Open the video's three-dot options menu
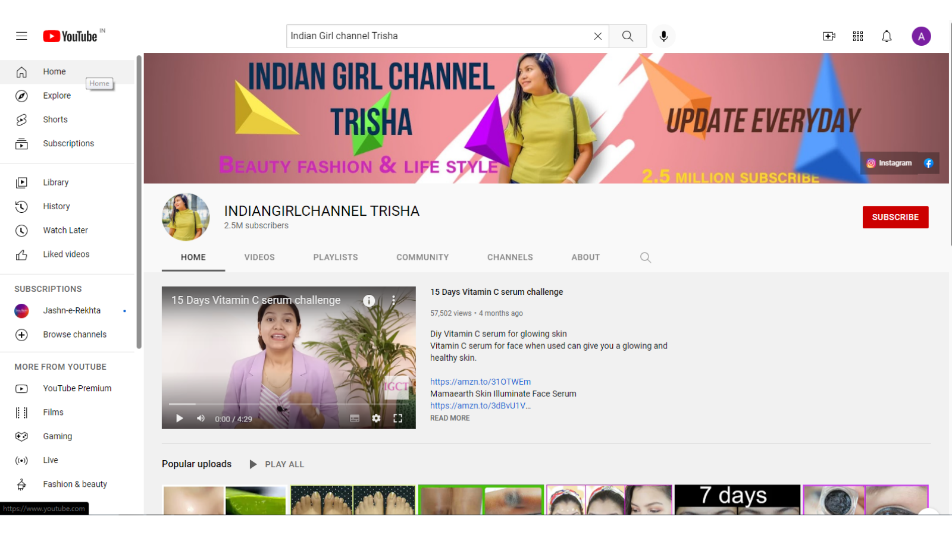This screenshot has width=952, height=535. 394,301
